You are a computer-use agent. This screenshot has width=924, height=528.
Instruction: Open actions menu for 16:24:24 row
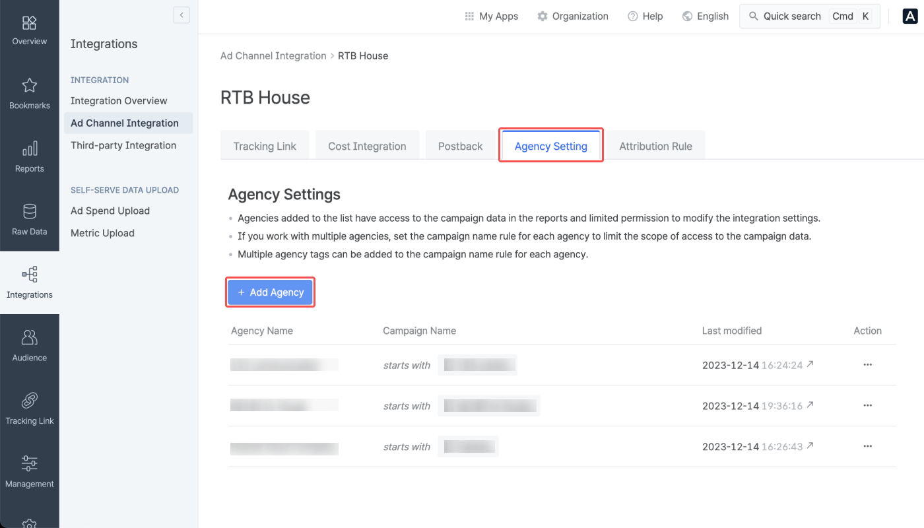(x=867, y=365)
